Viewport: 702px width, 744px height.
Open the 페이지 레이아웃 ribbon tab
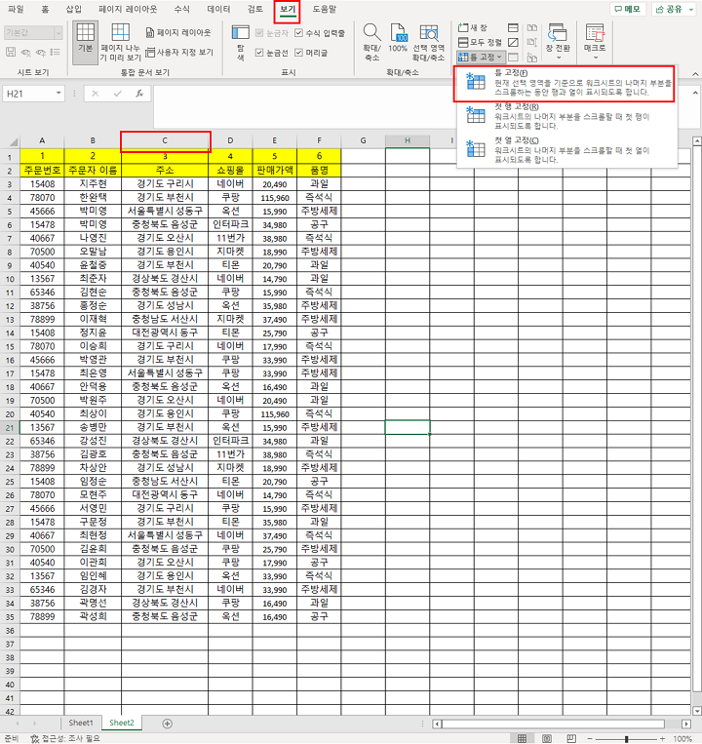click(x=128, y=9)
